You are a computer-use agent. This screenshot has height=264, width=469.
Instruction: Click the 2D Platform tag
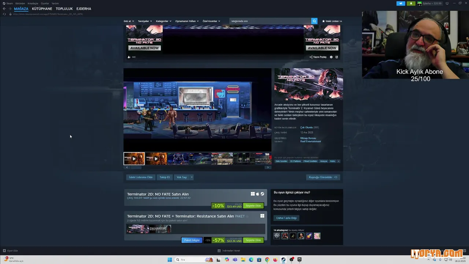(x=295, y=161)
